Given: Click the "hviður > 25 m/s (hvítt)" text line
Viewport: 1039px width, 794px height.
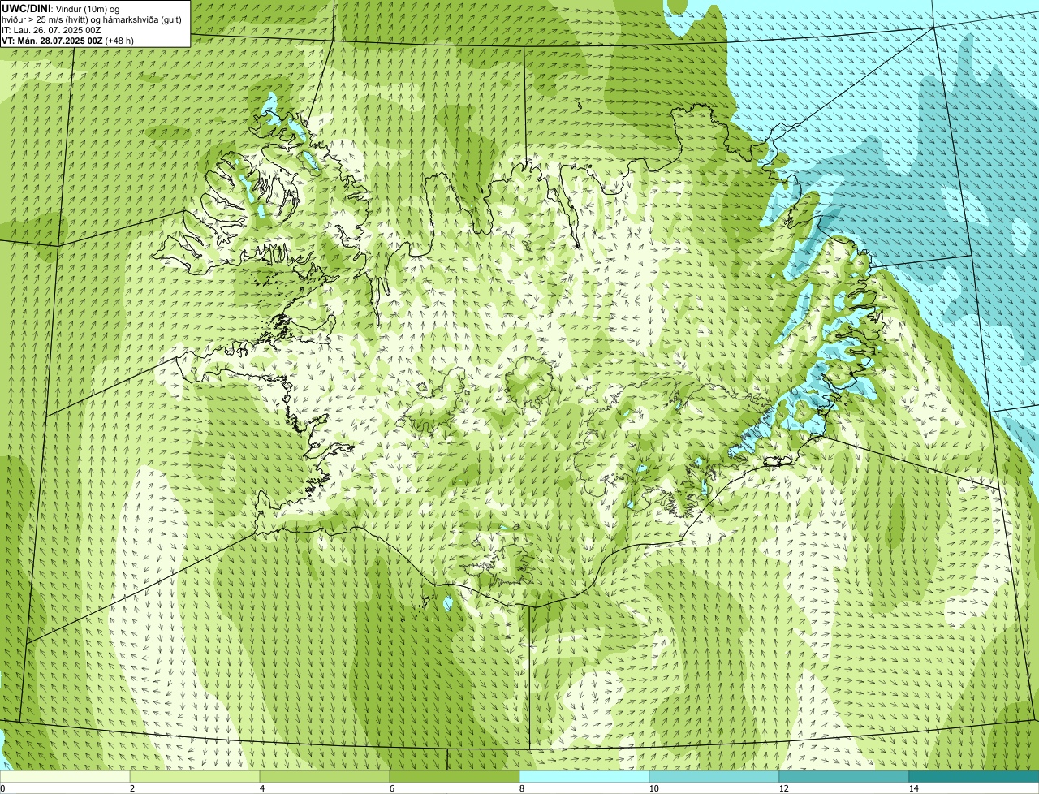Looking at the screenshot, I should [x=92, y=19].
